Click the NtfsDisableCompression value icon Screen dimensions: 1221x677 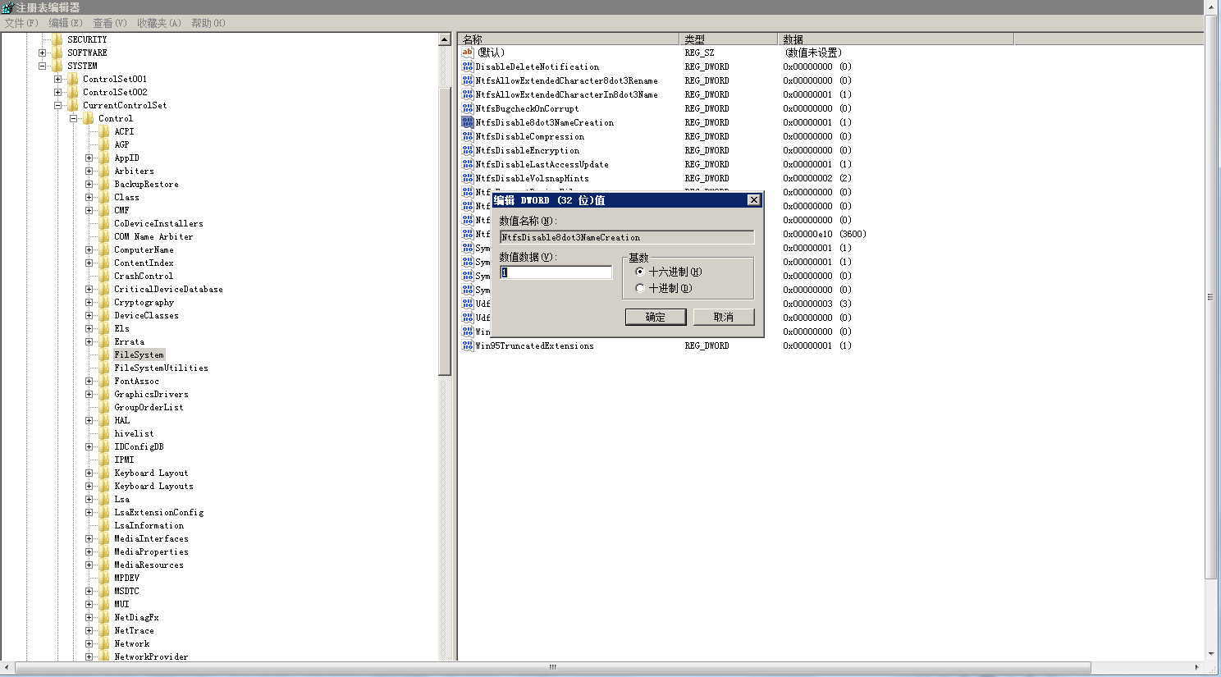click(x=468, y=136)
